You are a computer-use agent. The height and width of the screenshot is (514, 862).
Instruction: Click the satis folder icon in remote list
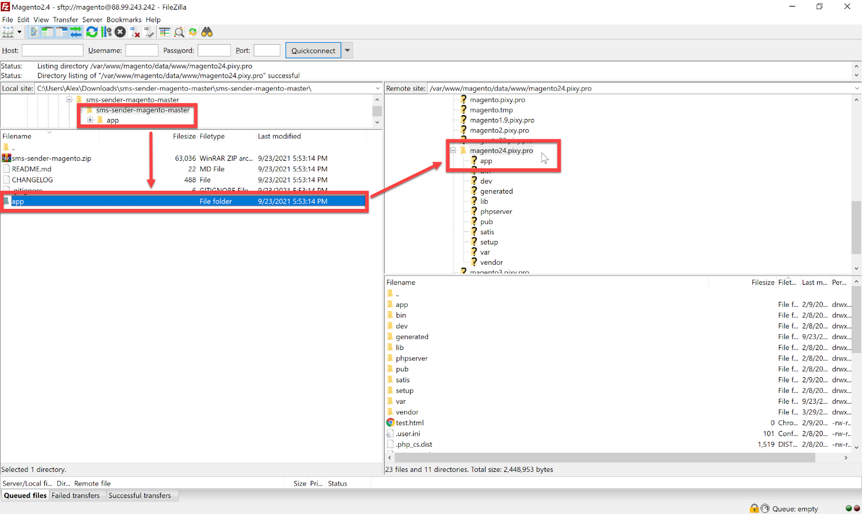390,380
